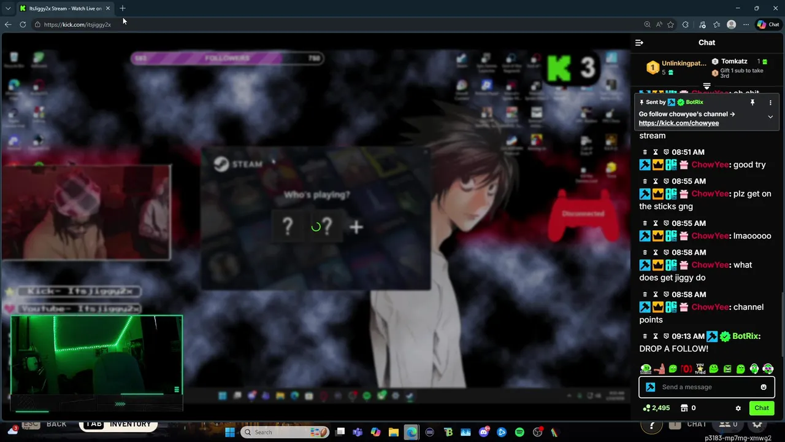Insert the 'you tried' star emote
The image size is (785, 442).
pyautogui.click(x=700, y=368)
